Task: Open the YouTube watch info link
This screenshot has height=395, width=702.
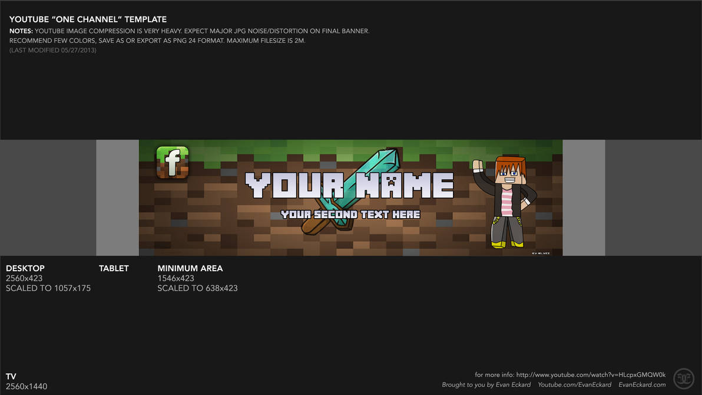Action: tap(589, 374)
